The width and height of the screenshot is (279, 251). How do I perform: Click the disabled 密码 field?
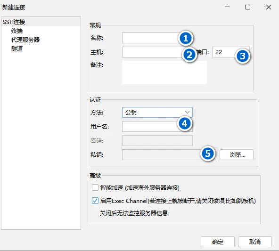[x=157, y=141]
